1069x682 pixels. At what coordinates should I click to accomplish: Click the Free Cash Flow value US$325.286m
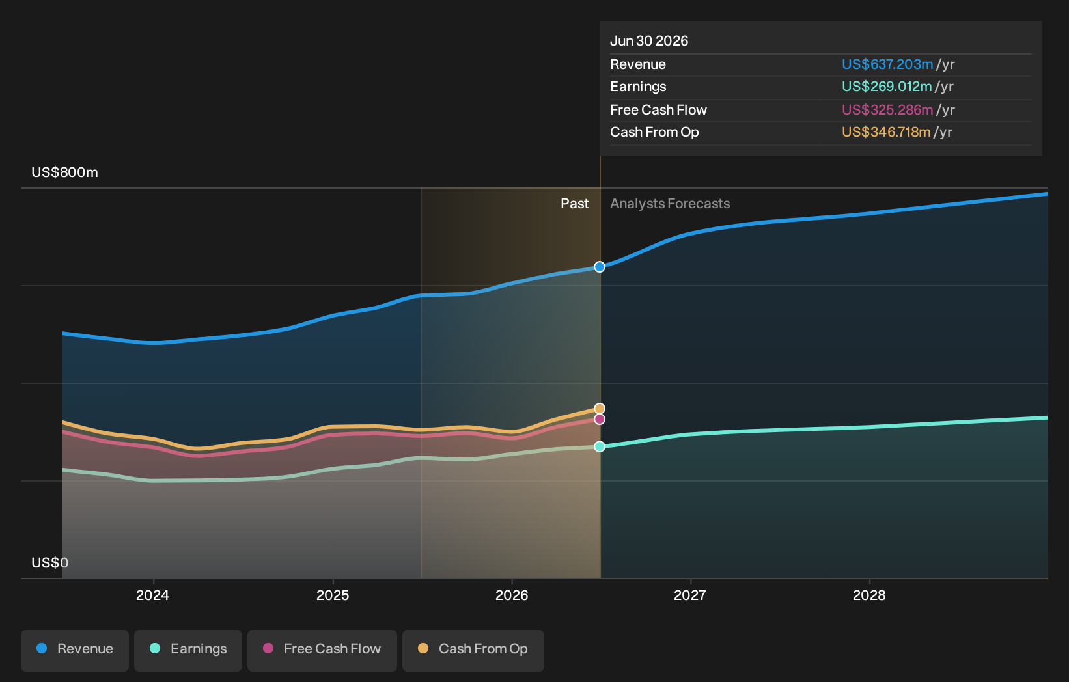pos(887,110)
